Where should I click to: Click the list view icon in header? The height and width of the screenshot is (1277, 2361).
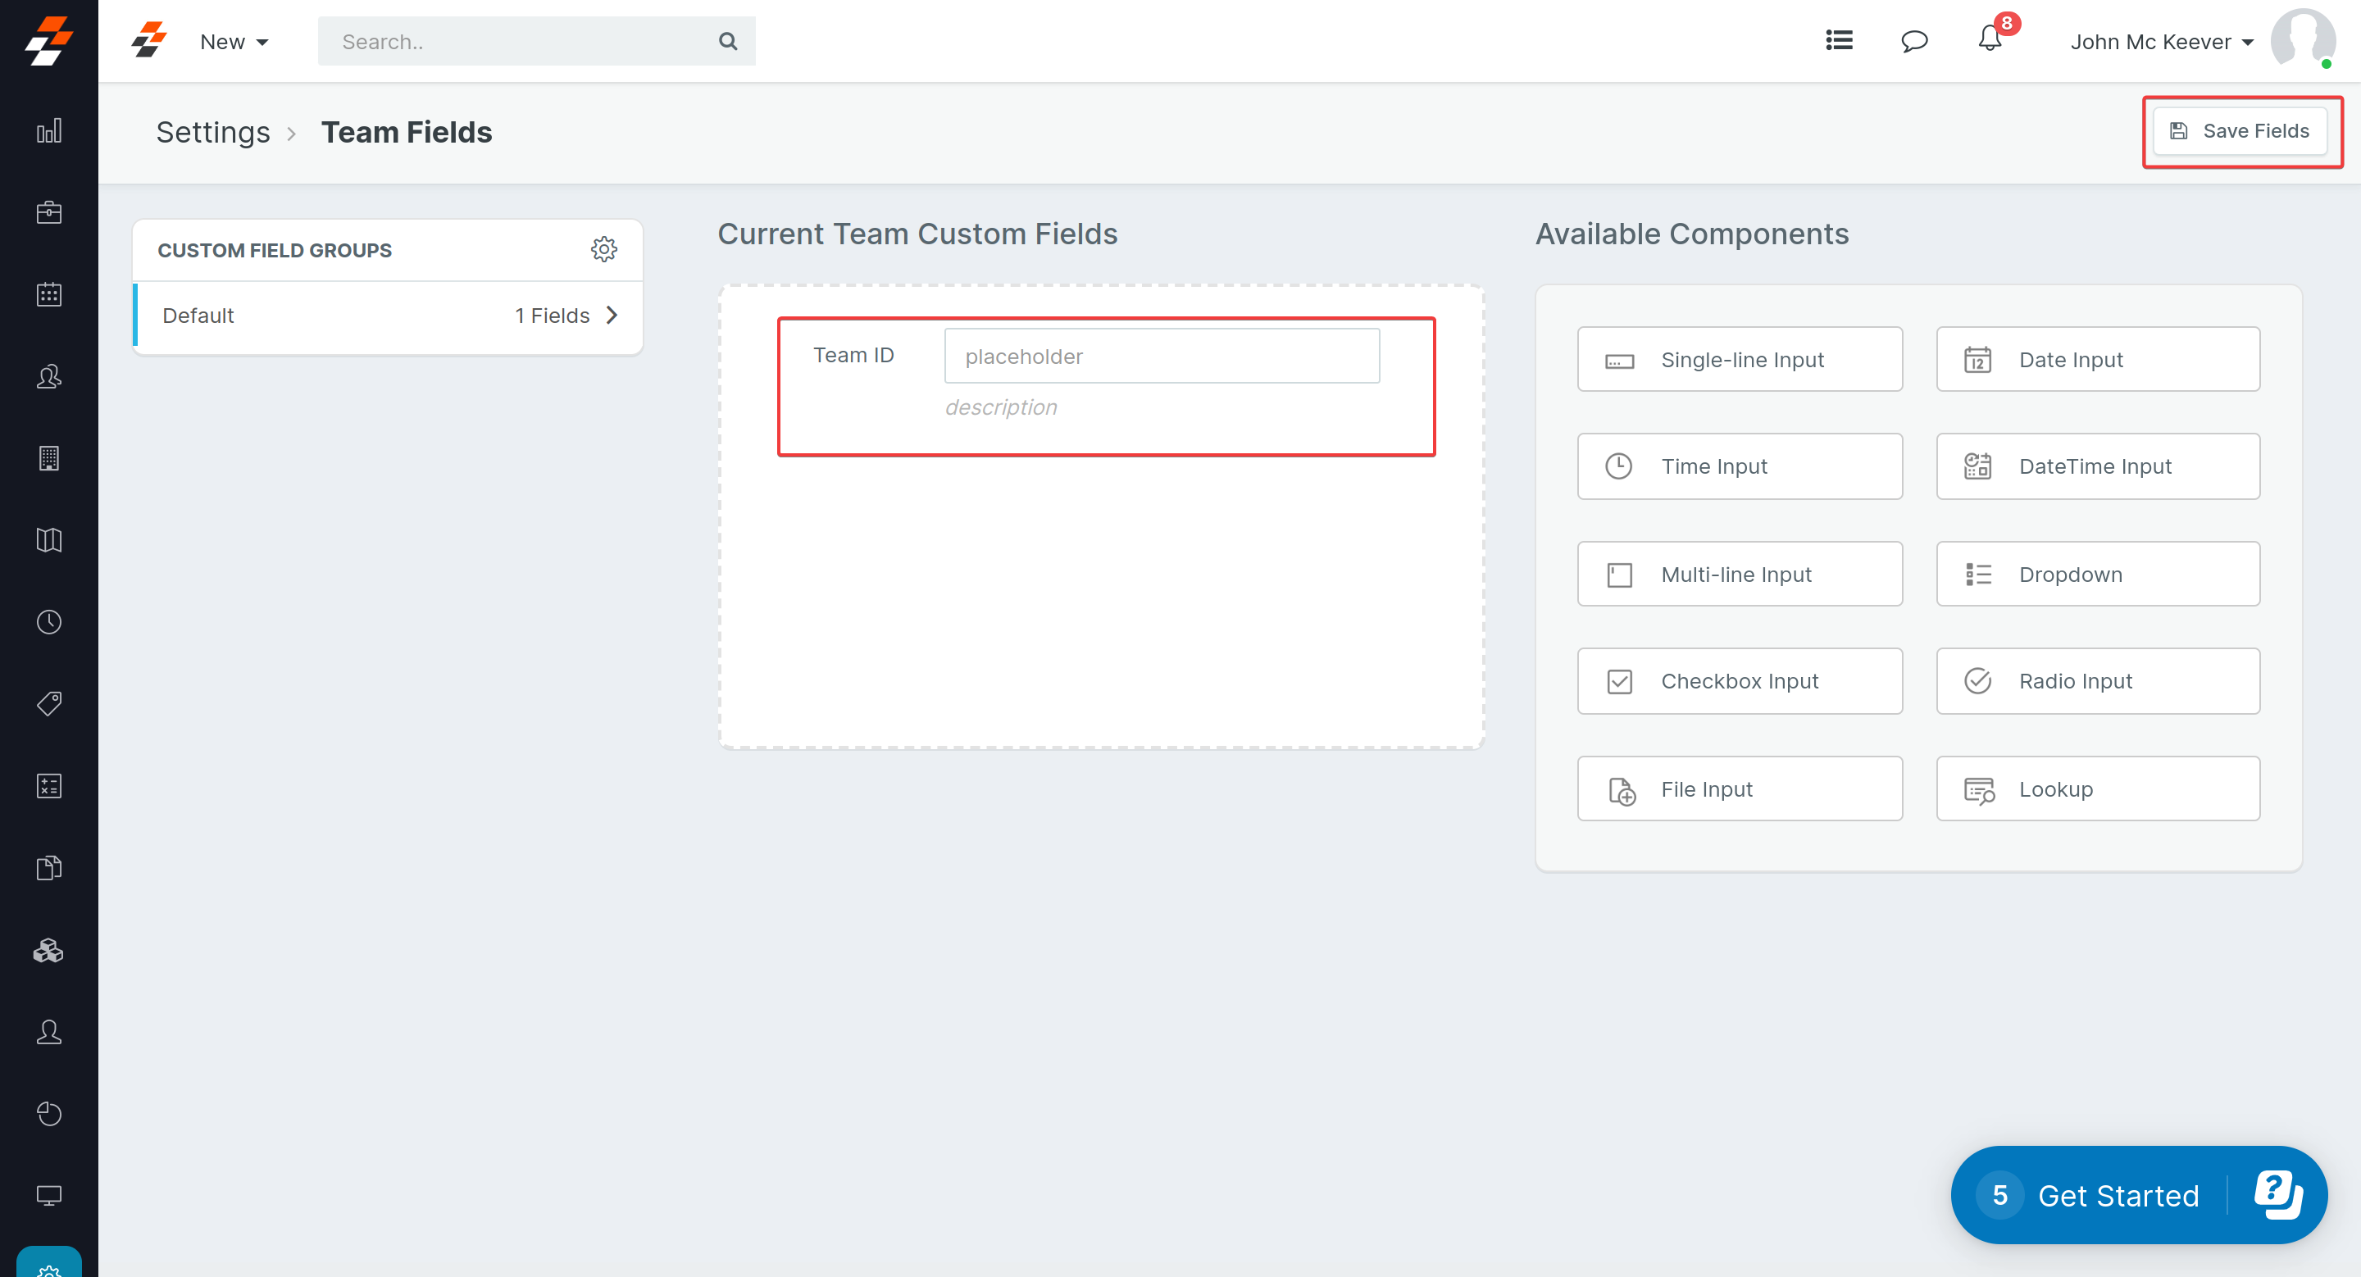coord(1839,40)
